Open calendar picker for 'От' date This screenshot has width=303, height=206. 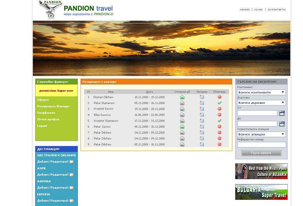click(282, 113)
